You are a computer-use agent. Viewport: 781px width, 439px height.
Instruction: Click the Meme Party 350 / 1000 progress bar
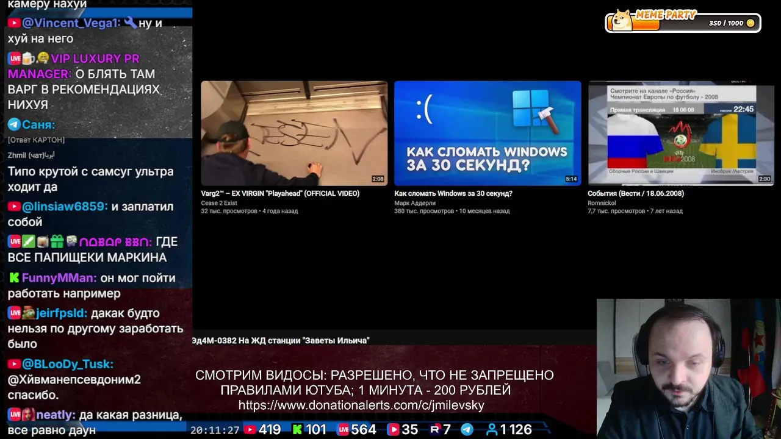pyautogui.click(x=683, y=23)
